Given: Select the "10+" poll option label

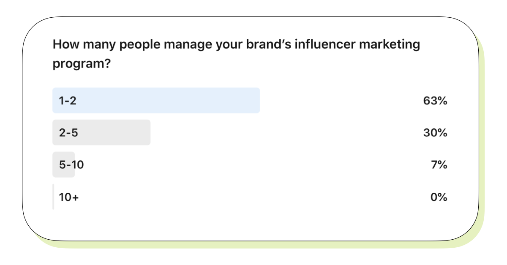Looking at the screenshot, I should pyautogui.click(x=69, y=197).
